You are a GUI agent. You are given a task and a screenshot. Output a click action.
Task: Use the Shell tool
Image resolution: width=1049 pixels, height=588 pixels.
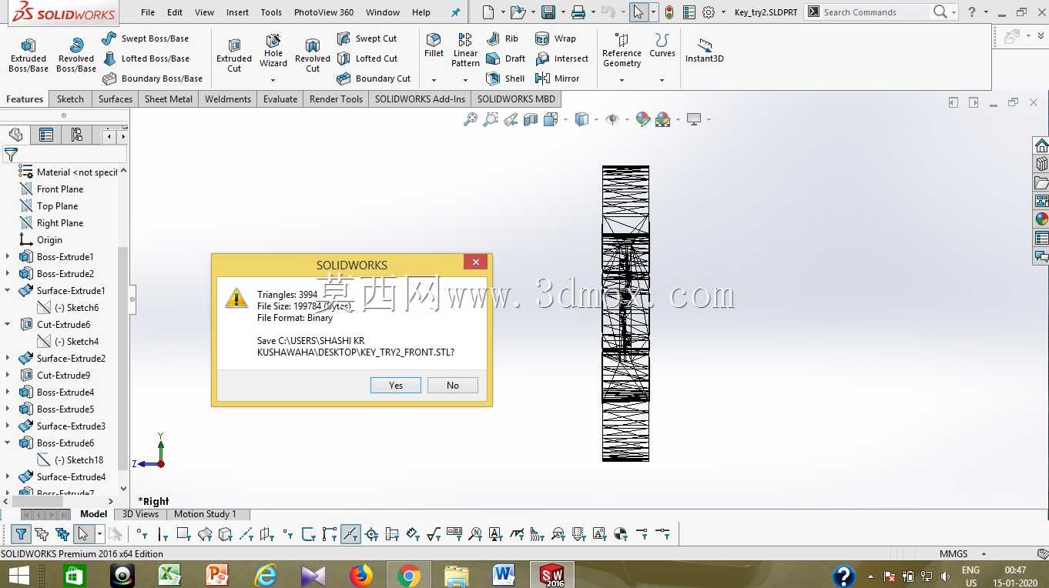pos(506,79)
